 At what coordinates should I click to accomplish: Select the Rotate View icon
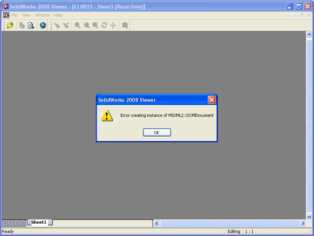click(104, 25)
